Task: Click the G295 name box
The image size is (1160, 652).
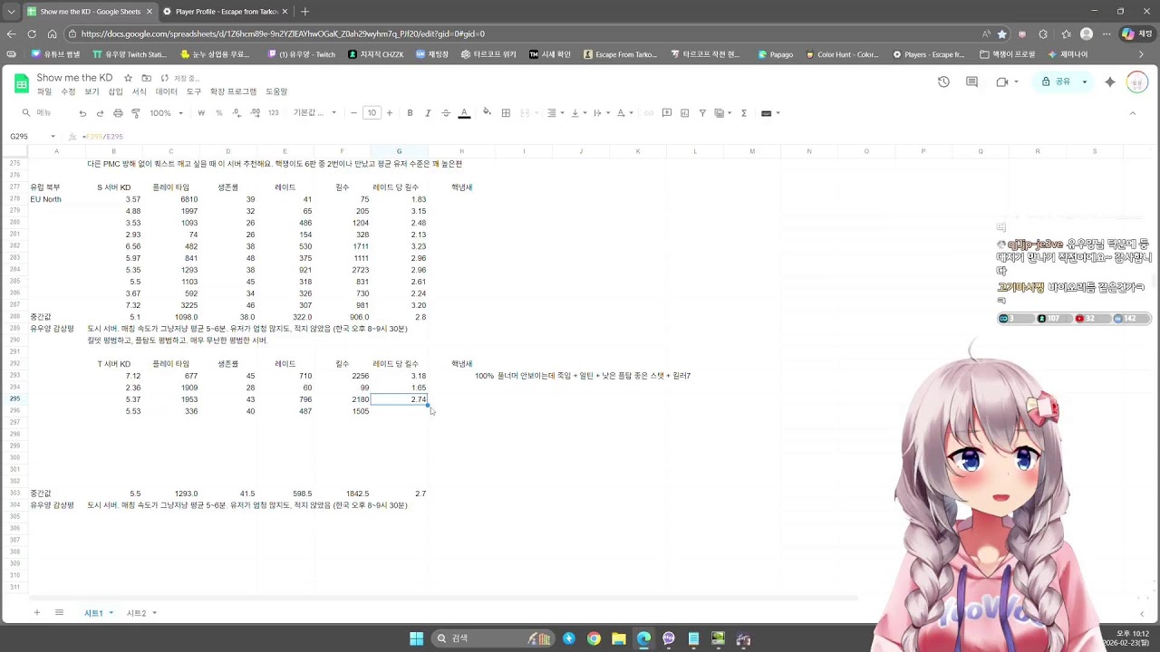Action: tap(32, 137)
